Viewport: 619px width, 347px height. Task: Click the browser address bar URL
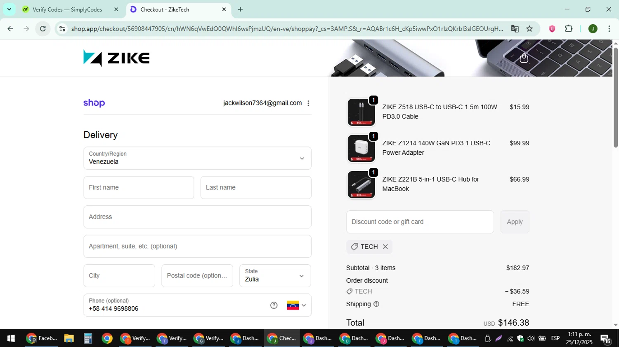[x=287, y=29]
